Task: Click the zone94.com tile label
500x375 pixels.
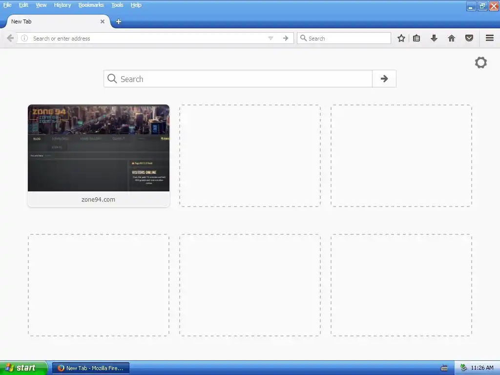Action: point(98,200)
